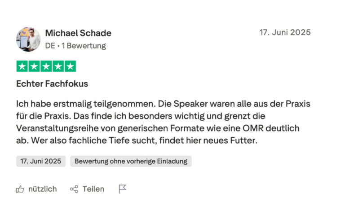Open Michael Schade's profile picture
Screen dimensions: 345x220
pos(28,39)
